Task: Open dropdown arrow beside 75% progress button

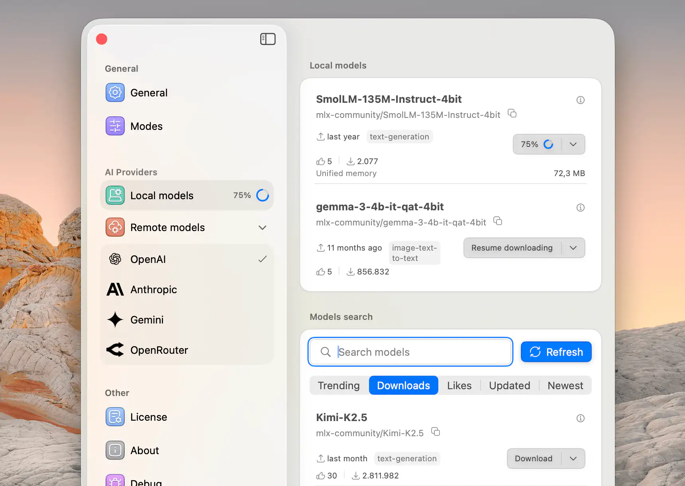Action: click(x=573, y=144)
